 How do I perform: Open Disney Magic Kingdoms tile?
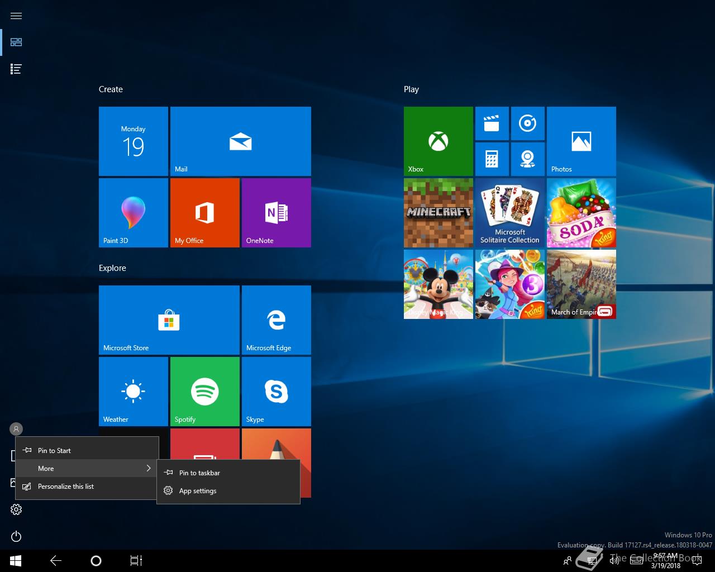(438, 284)
